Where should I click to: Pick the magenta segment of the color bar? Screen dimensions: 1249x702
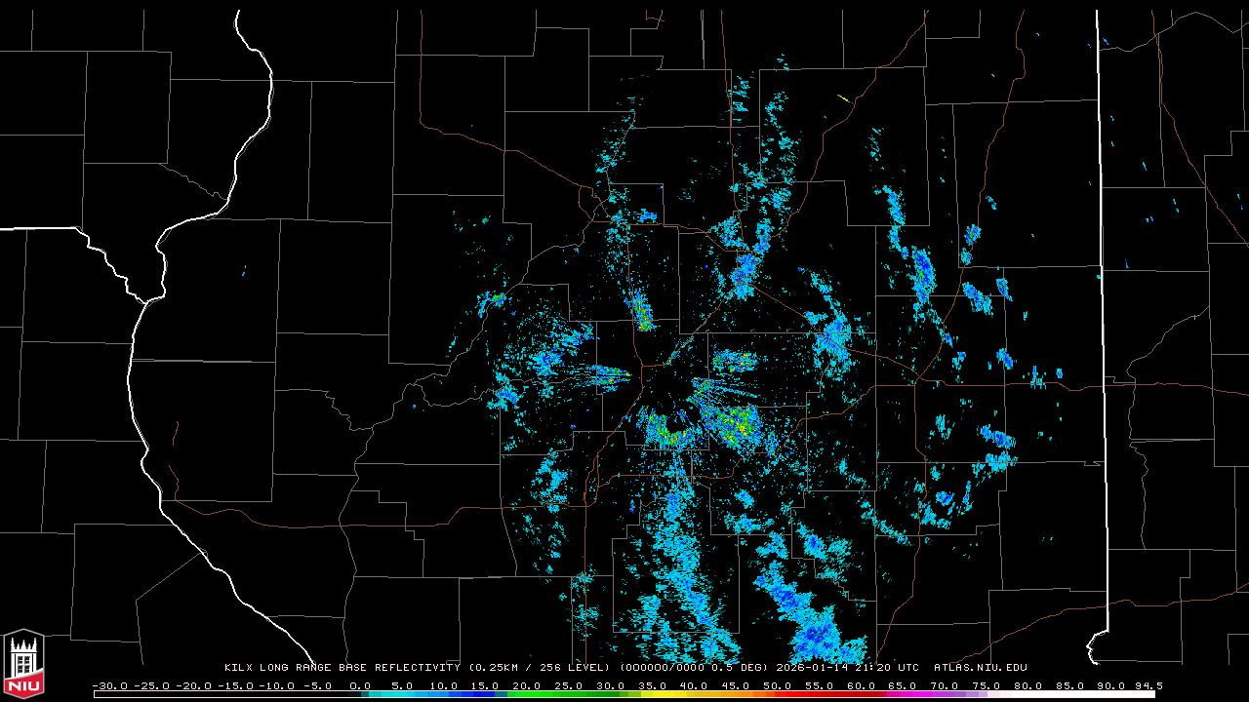tap(917, 694)
